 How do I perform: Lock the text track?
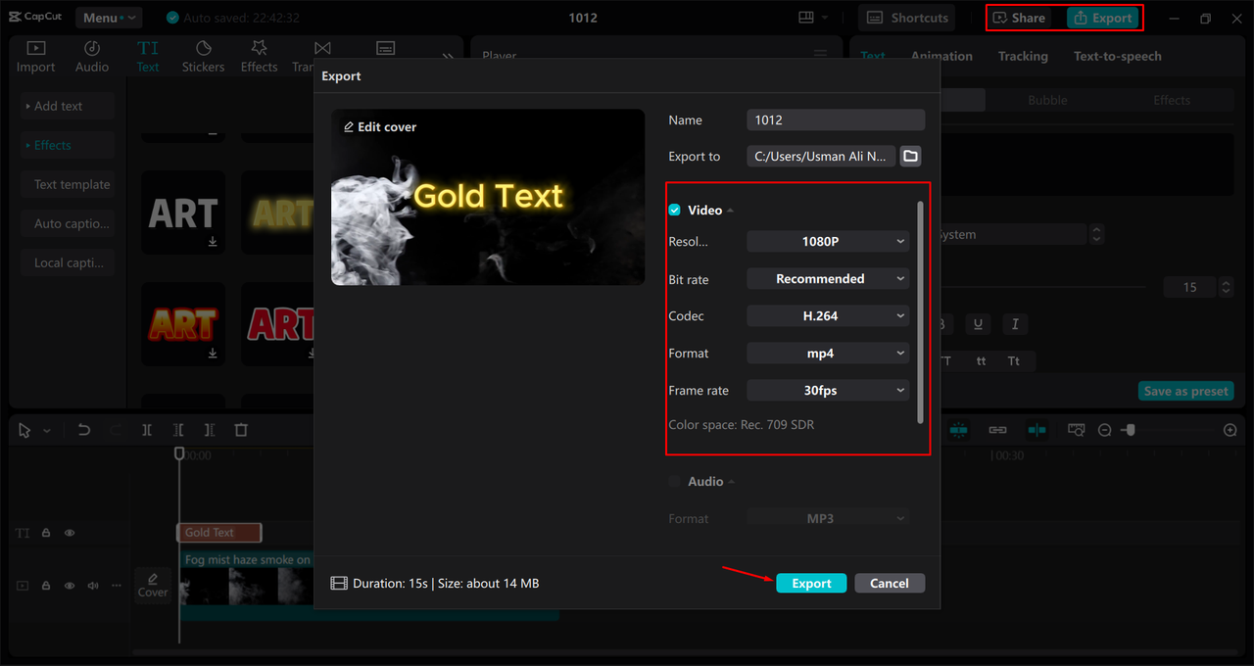[x=46, y=533]
